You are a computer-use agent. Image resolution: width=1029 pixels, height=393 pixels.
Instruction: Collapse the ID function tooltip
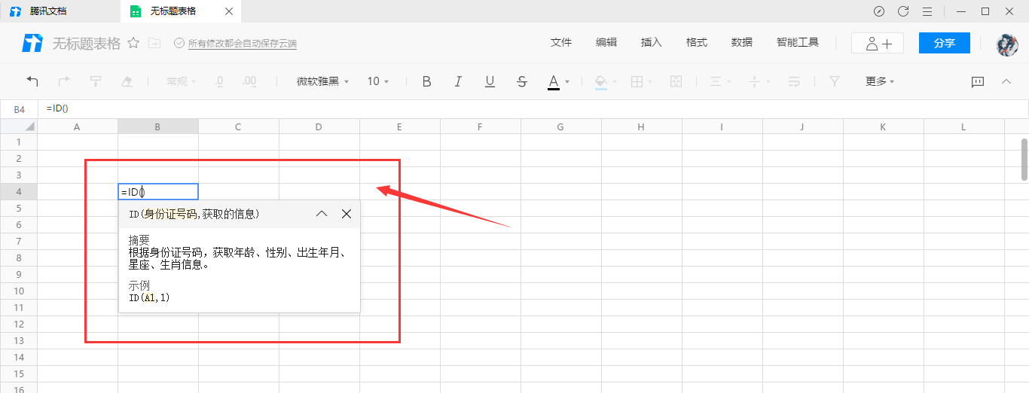pyautogui.click(x=322, y=214)
